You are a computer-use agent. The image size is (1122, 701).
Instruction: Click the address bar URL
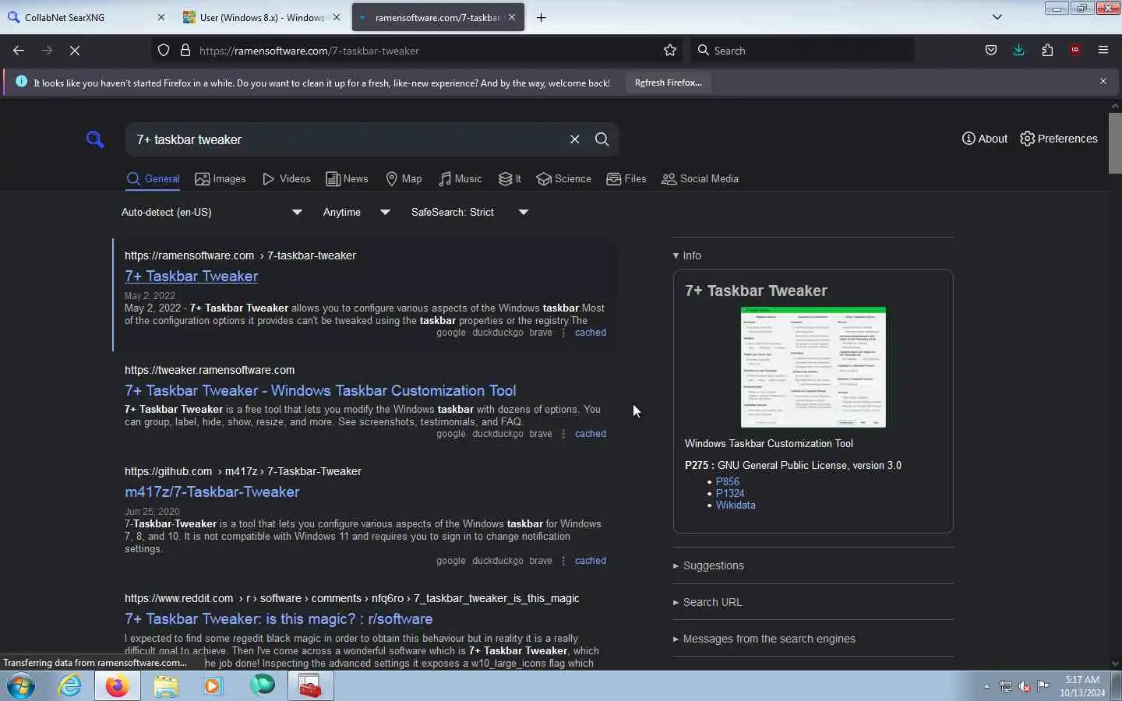[309, 51]
